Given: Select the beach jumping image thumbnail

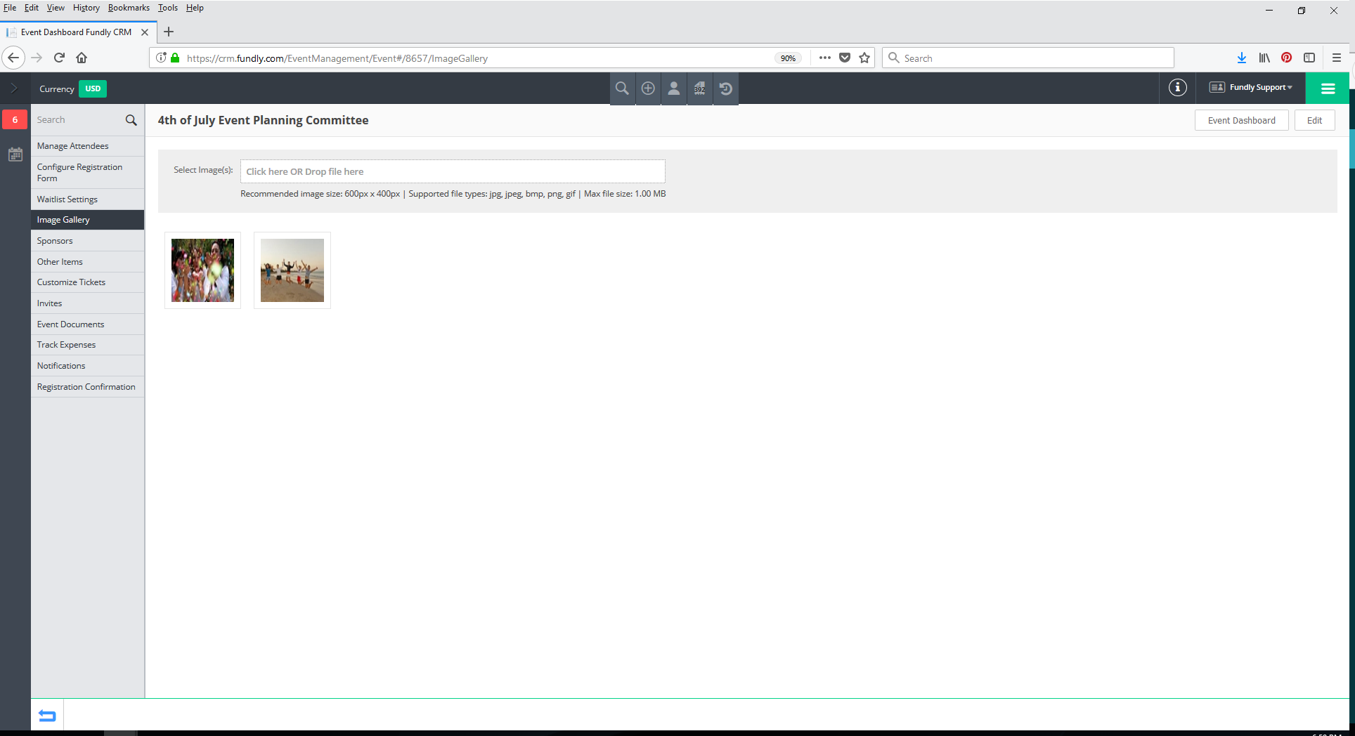Looking at the screenshot, I should coord(292,270).
